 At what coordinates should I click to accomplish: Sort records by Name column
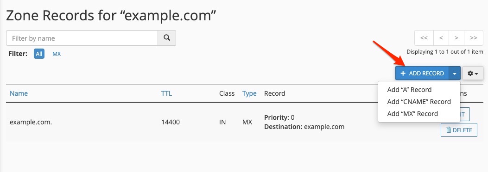coord(19,93)
